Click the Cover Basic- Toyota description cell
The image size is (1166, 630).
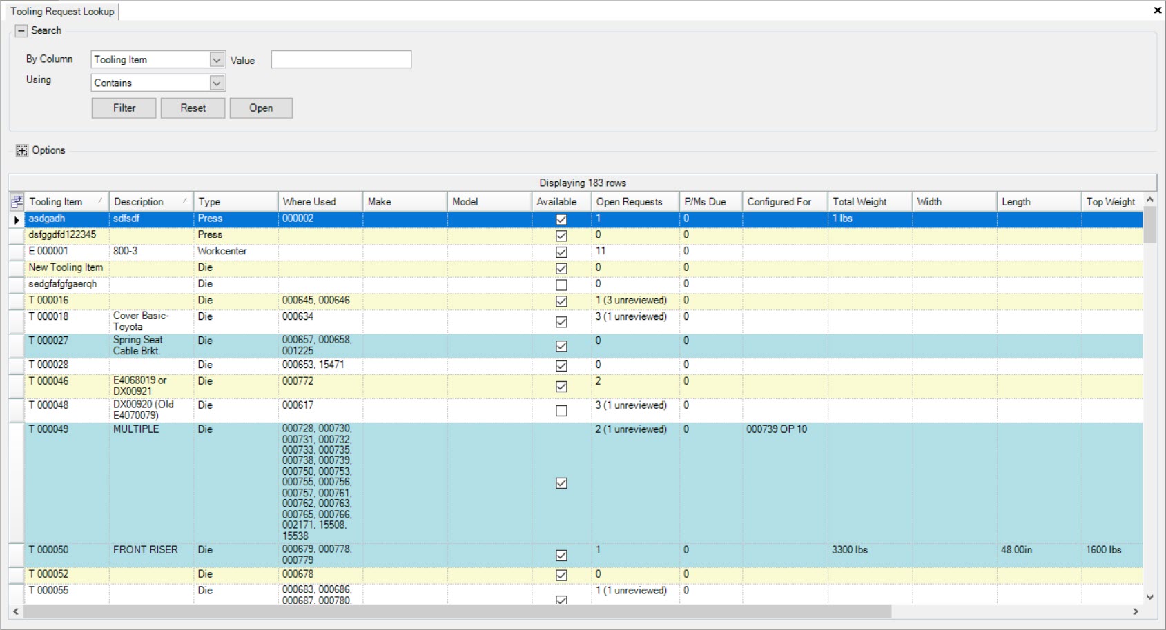151,322
